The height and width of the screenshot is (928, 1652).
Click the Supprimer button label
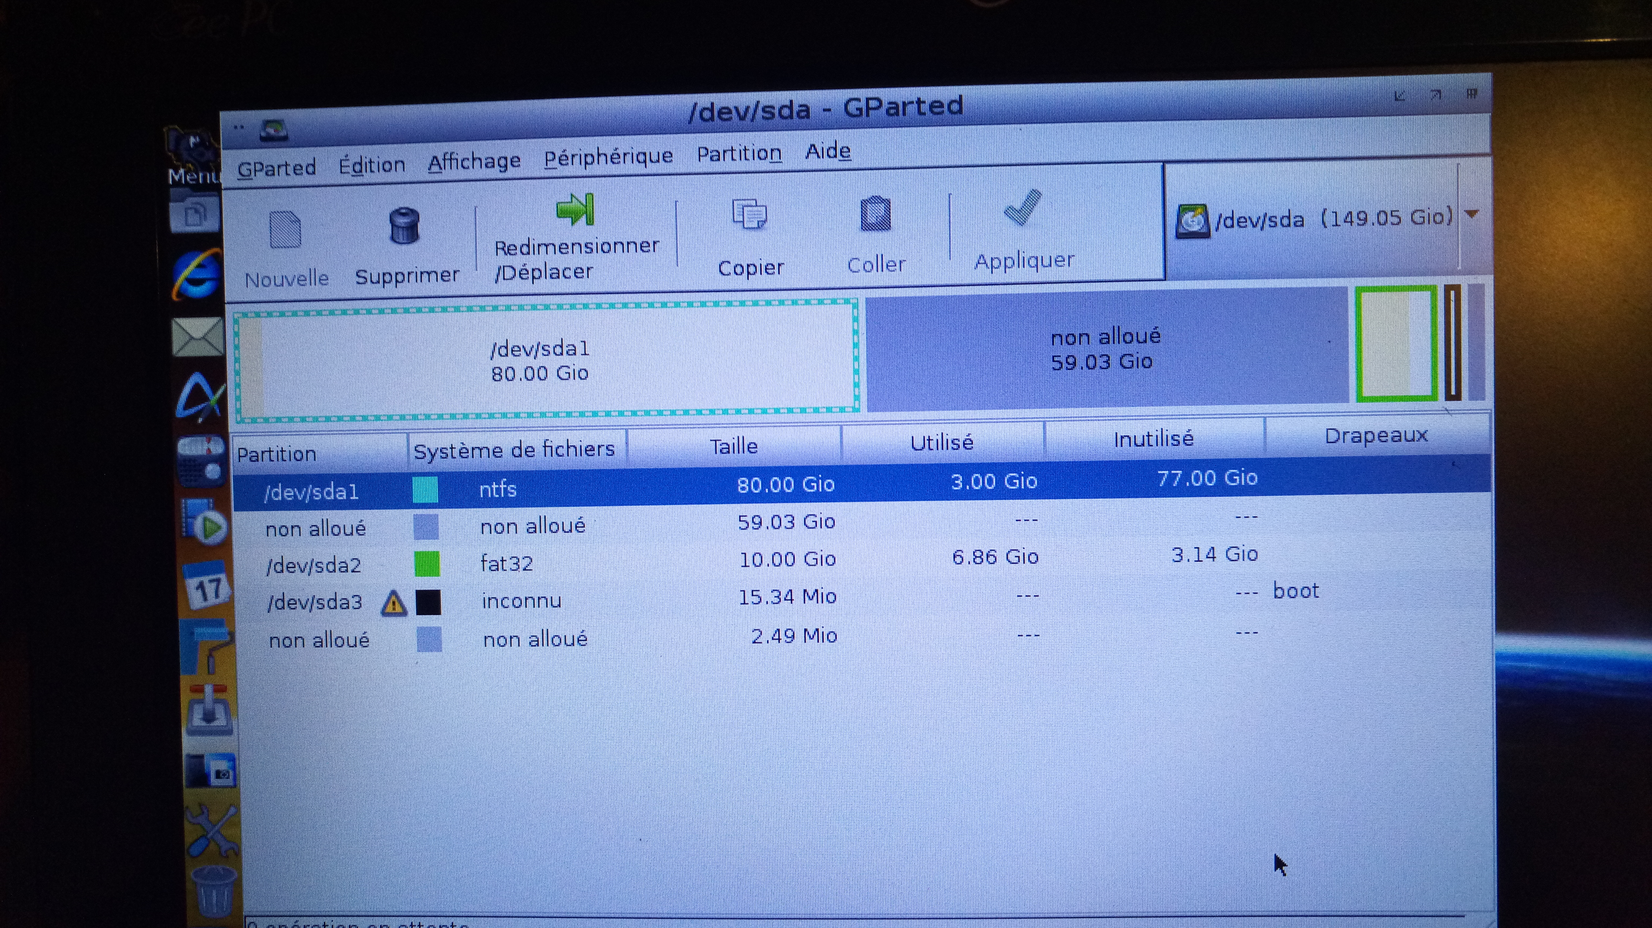[x=407, y=276]
